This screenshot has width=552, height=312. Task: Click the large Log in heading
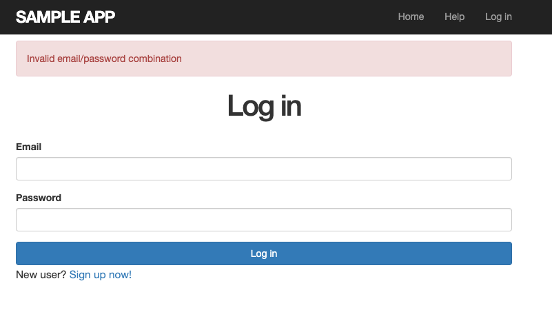(x=264, y=106)
